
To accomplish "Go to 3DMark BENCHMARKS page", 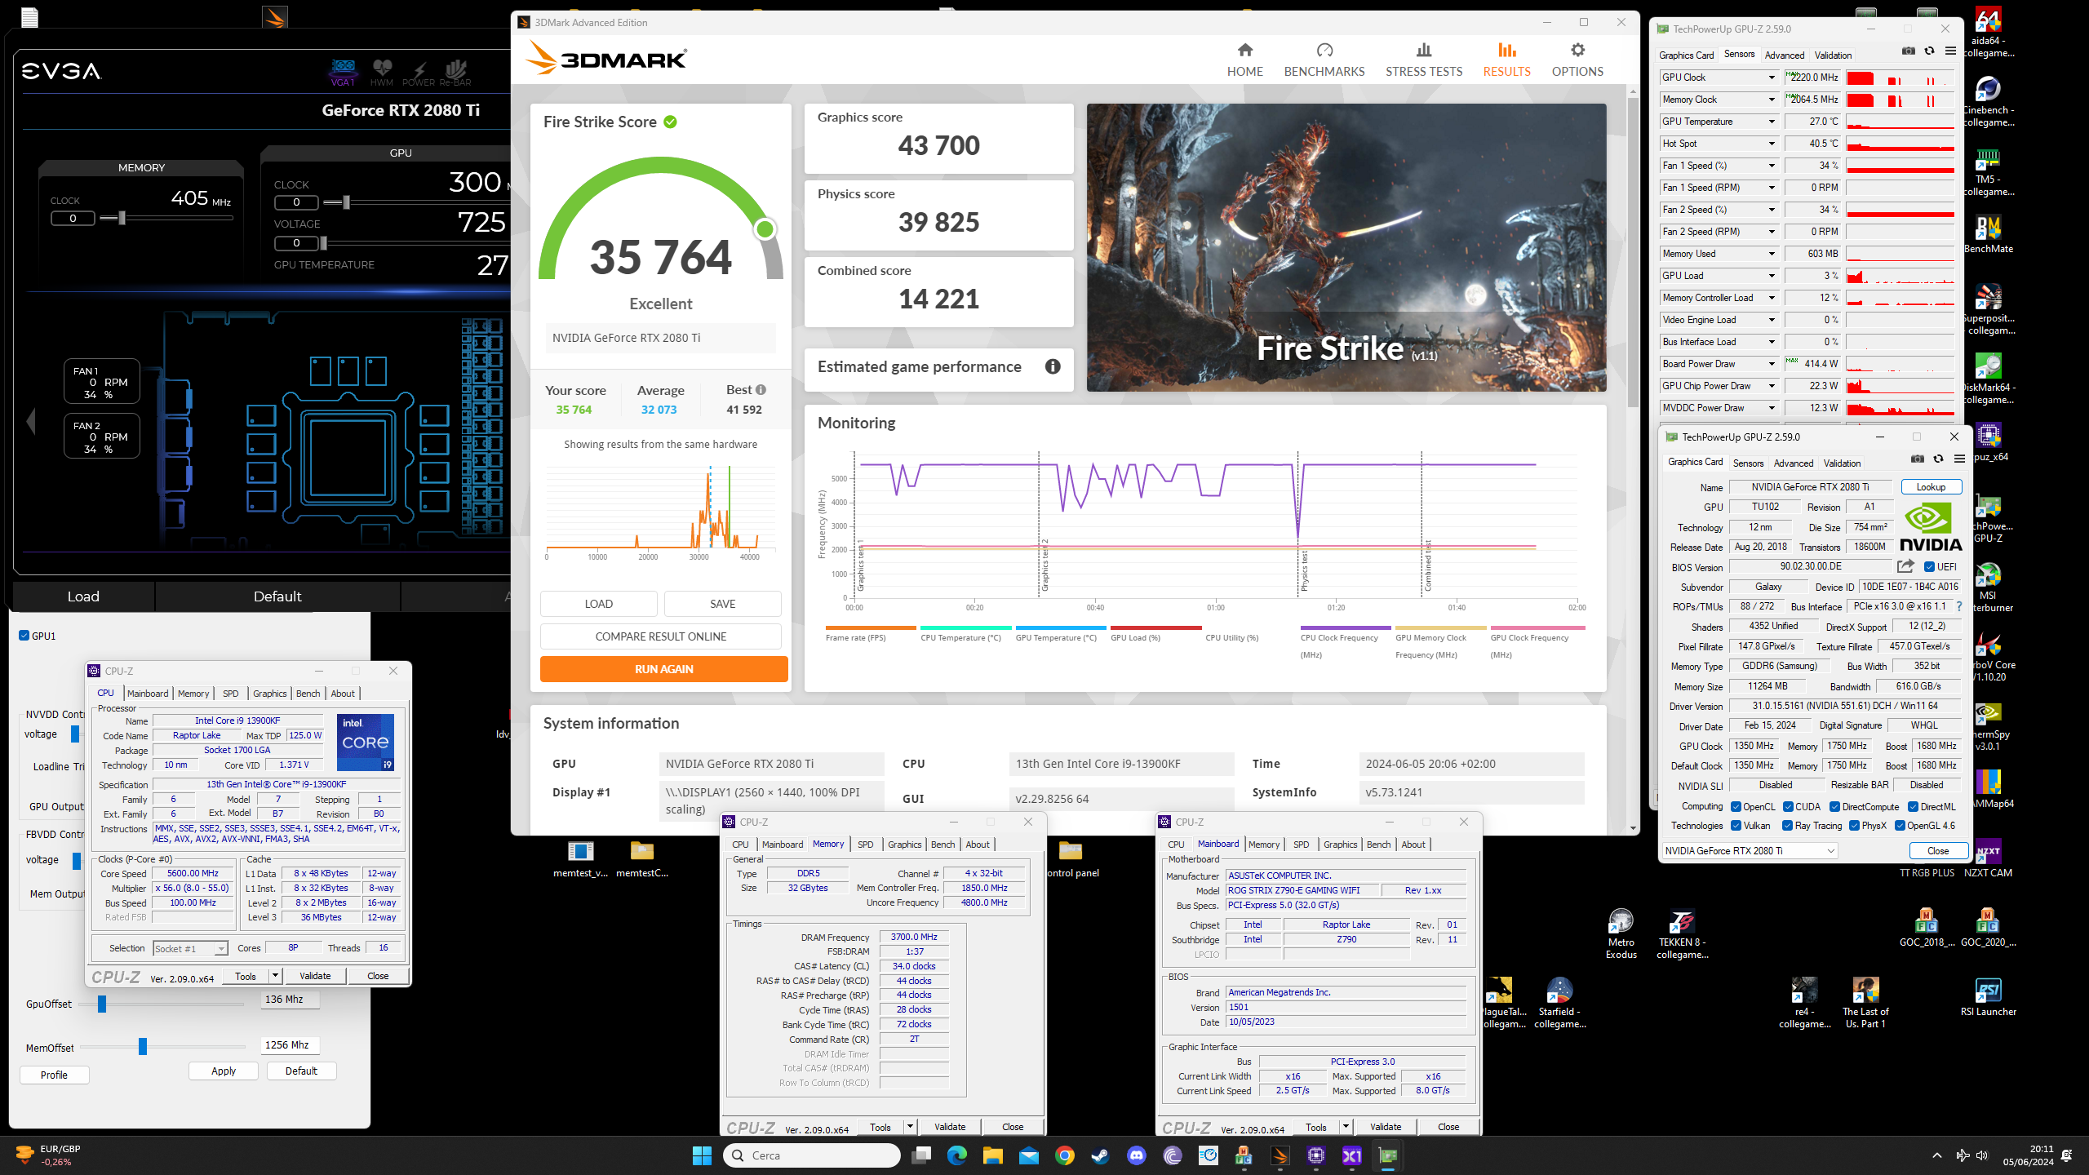I will click(x=1324, y=60).
